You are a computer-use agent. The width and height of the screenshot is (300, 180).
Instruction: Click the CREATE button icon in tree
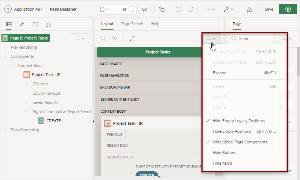[x=41, y=121]
